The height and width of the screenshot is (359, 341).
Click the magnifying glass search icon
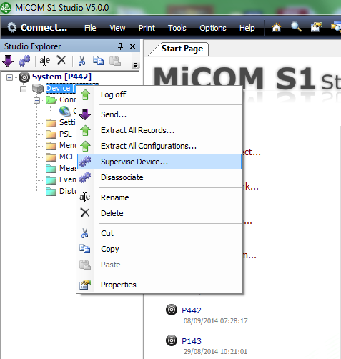pyautogui.click(x=296, y=27)
